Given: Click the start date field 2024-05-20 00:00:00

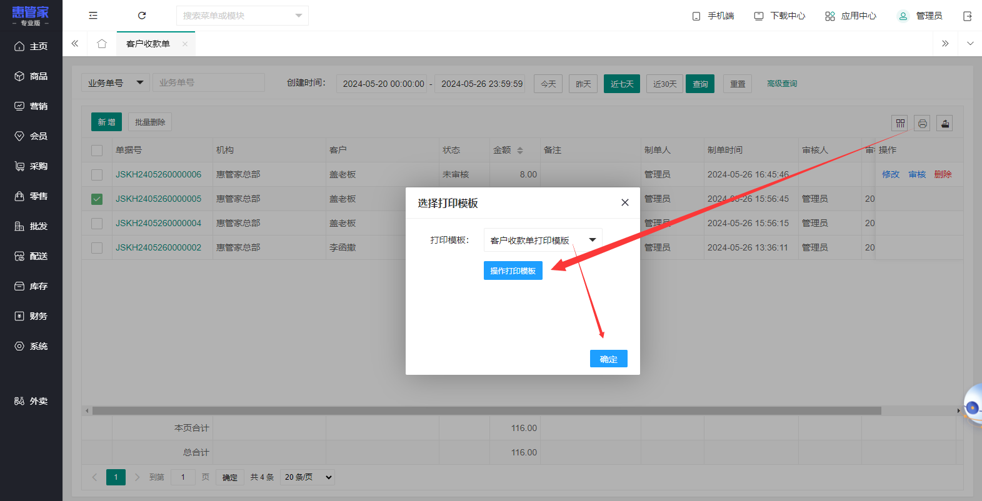Looking at the screenshot, I should tap(383, 84).
